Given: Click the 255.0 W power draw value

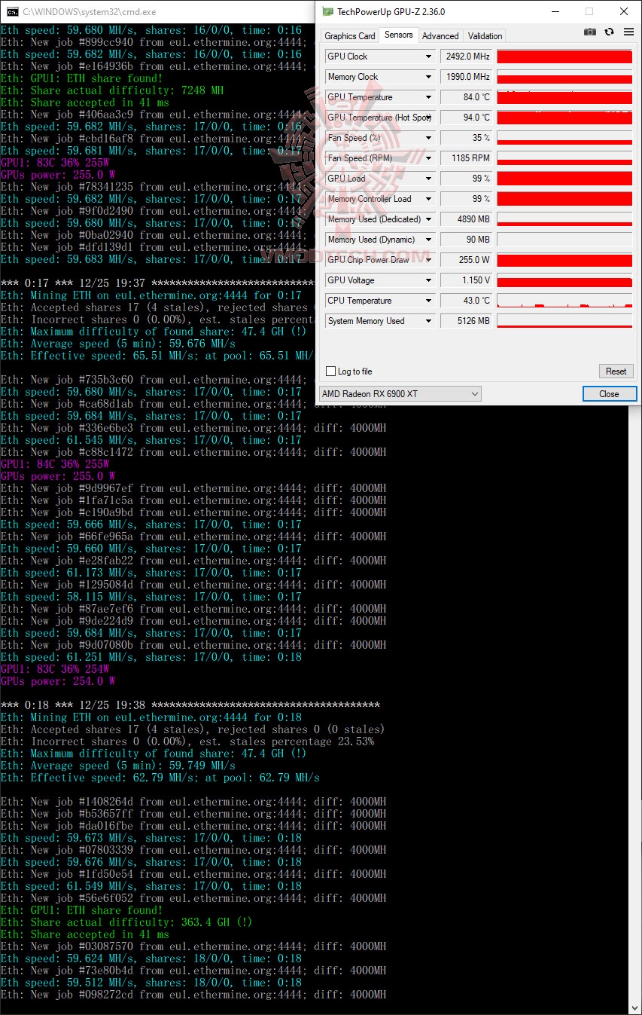Looking at the screenshot, I should [x=467, y=260].
